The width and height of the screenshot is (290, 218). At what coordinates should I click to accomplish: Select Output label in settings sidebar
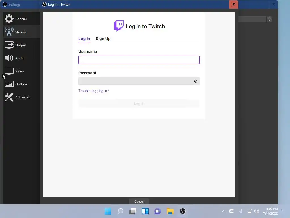[x=20, y=45]
